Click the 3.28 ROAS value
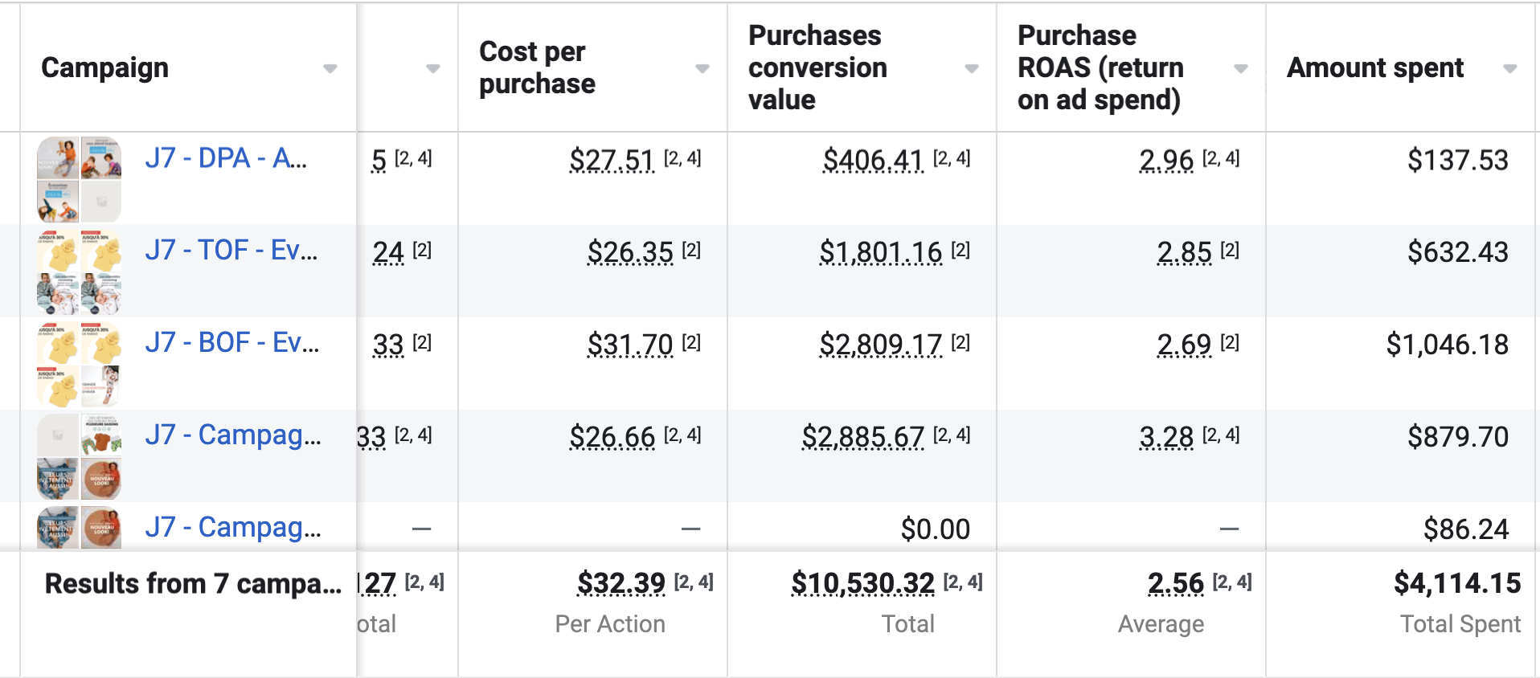The image size is (1540, 678). pyautogui.click(x=1166, y=437)
